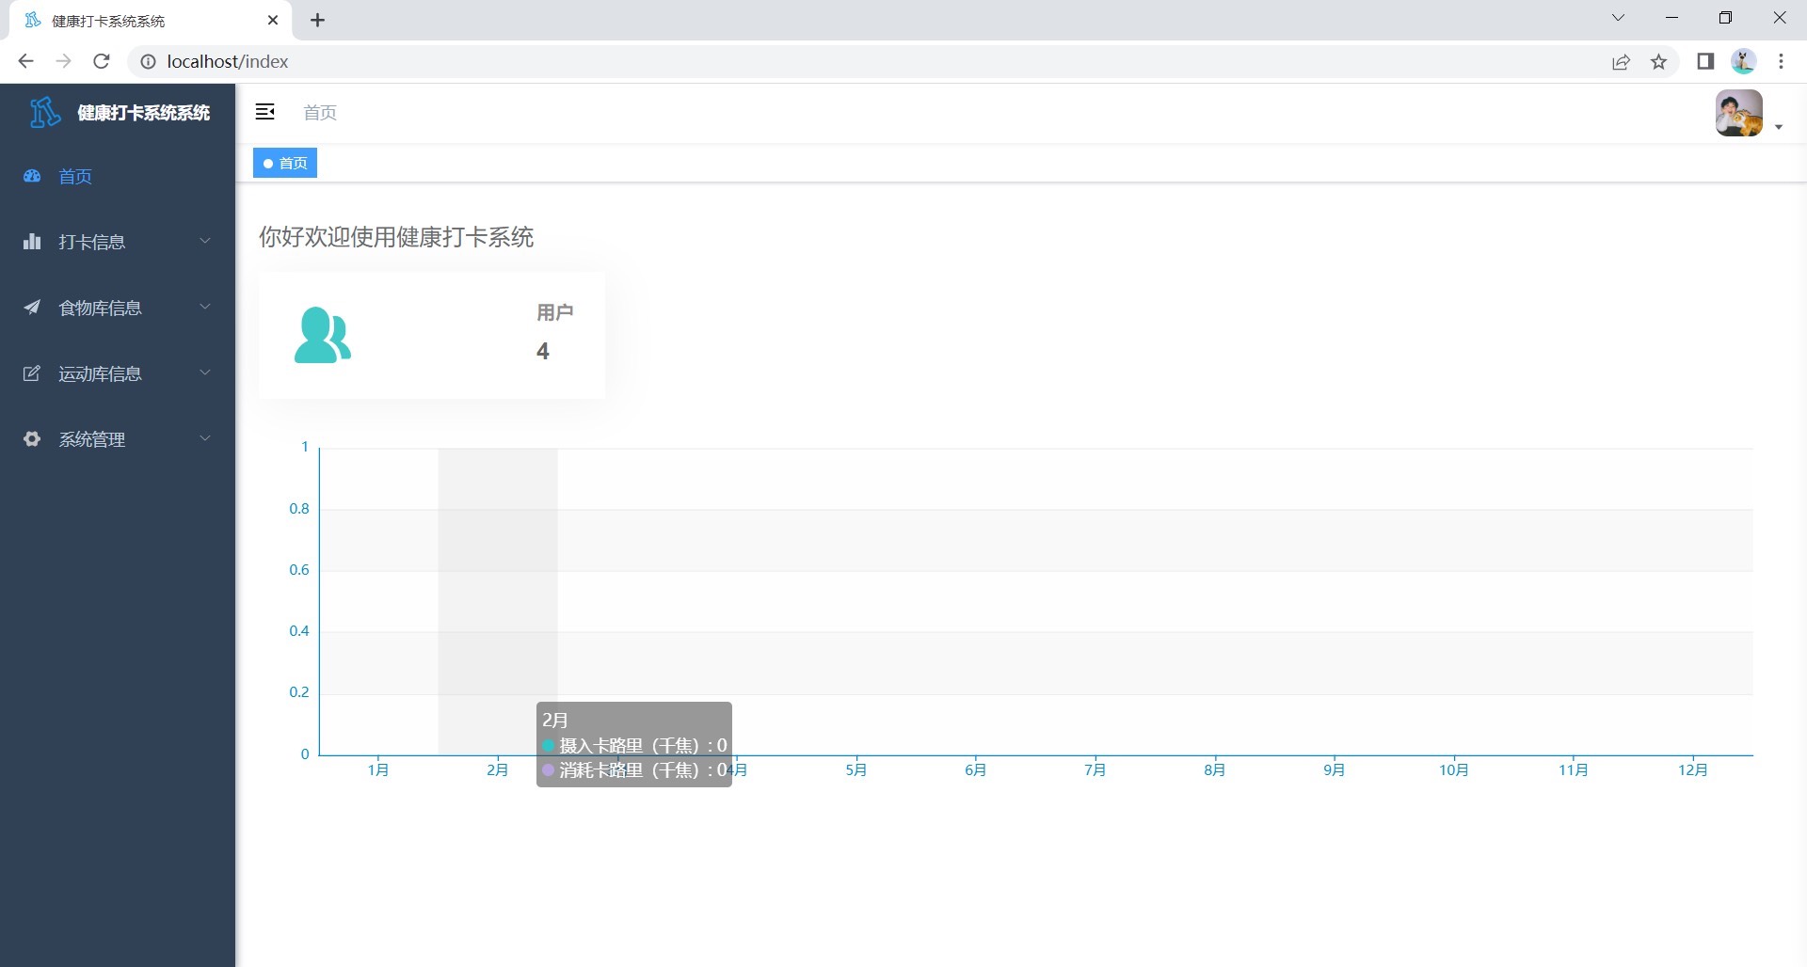This screenshot has width=1807, height=967.
Task: Click the 2月 label on chart axis
Action: [498, 770]
